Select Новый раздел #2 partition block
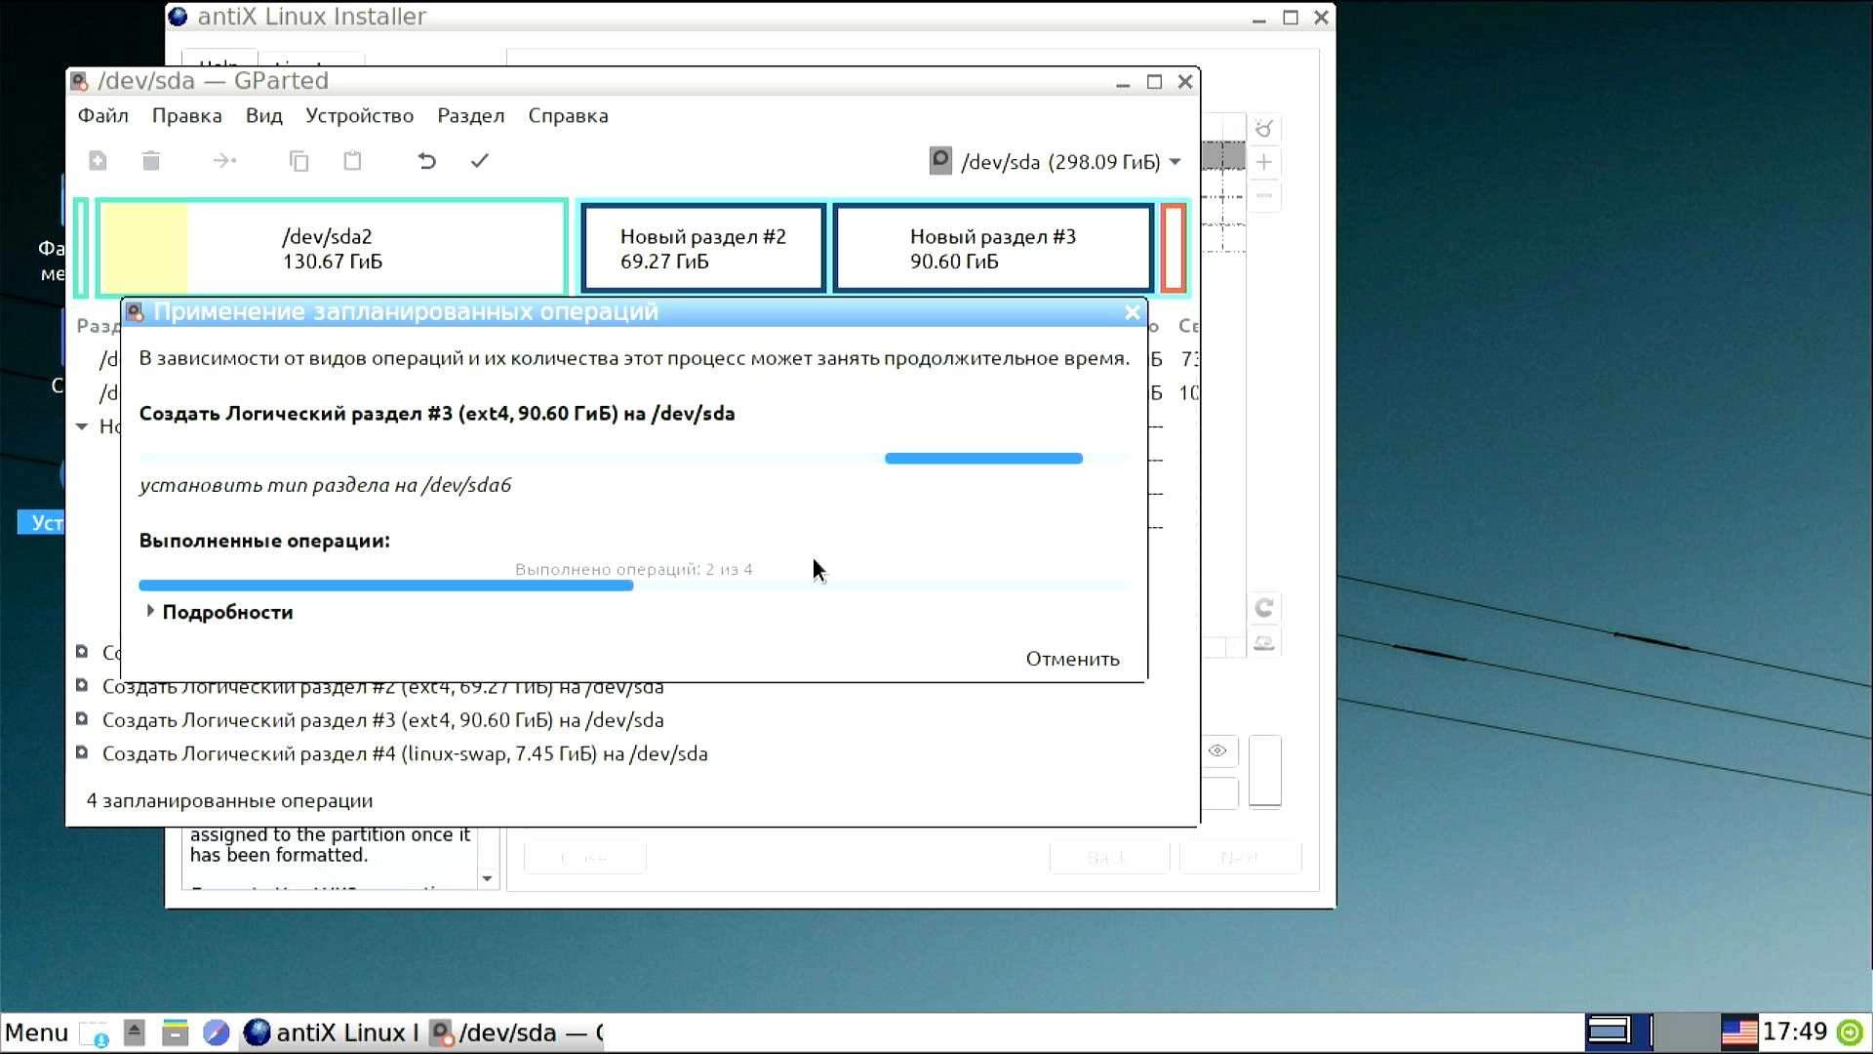The height and width of the screenshot is (1054, 1873). (703, 248)
